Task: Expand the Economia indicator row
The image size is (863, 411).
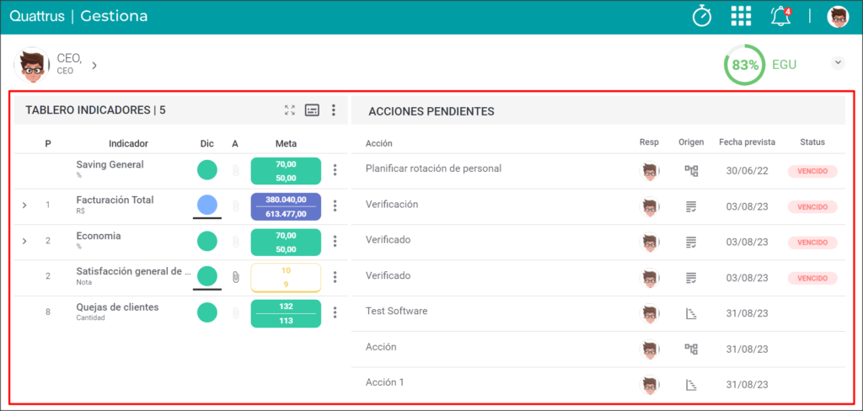Action: tap(24, 241)
